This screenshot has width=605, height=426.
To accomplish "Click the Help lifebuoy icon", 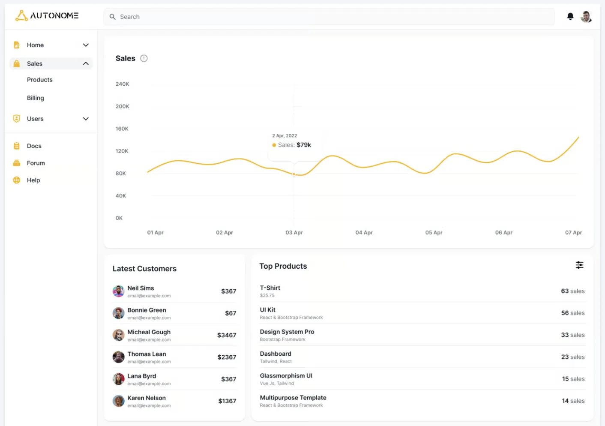I will click(x=17, y=180).
